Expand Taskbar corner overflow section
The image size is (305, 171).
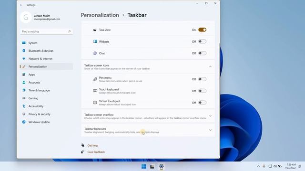(210, 116)
